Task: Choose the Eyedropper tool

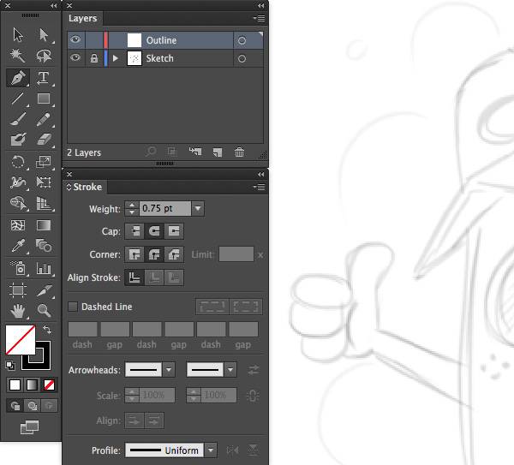Action: (x=17, y=247)
